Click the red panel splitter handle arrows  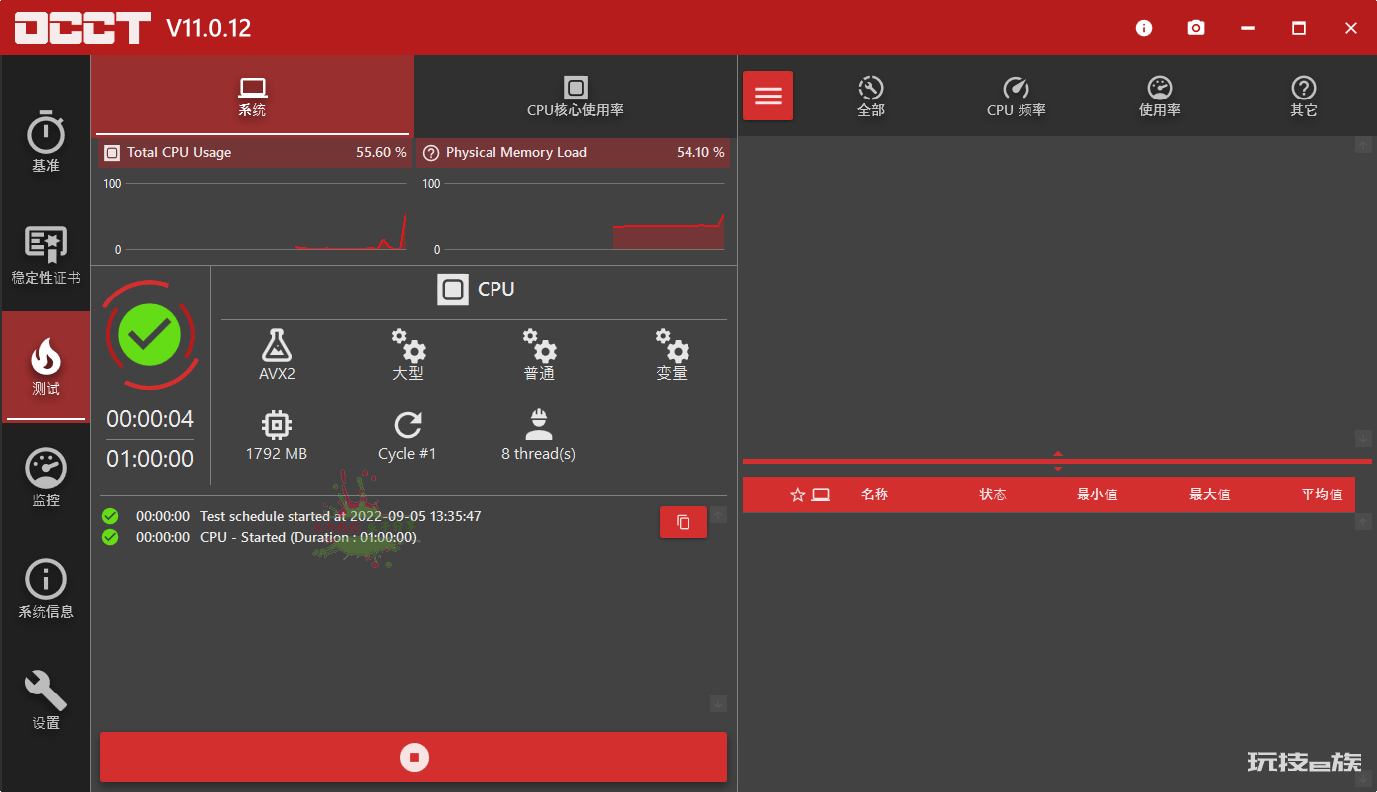pyautogui.click(x=1058, y=461)
